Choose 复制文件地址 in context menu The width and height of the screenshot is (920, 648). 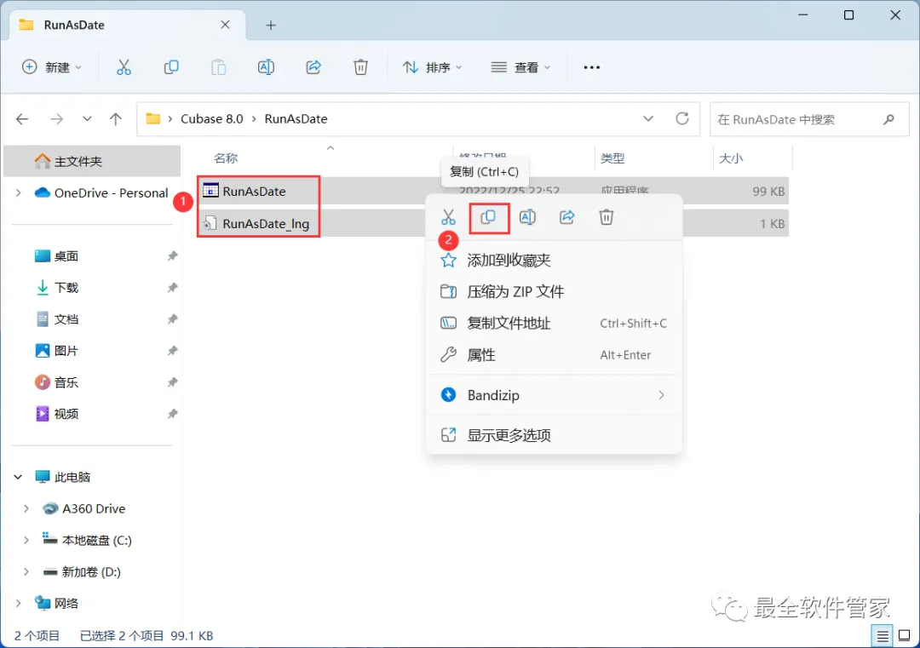554,323
